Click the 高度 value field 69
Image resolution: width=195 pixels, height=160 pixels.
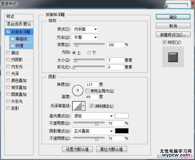pyautogui.click(x=92, y=97)
